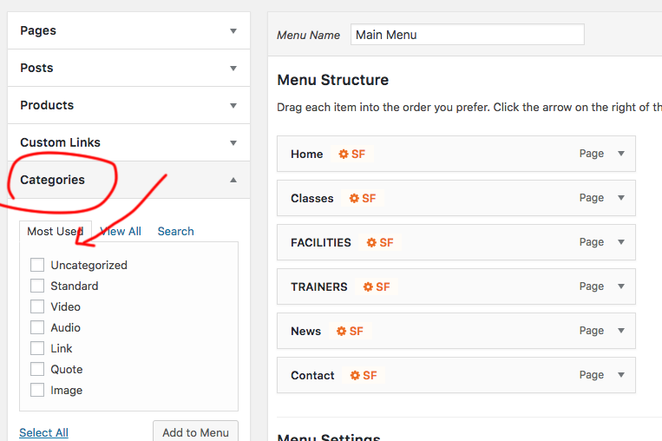Enable the Quote category checkbox

click(37, 369)
